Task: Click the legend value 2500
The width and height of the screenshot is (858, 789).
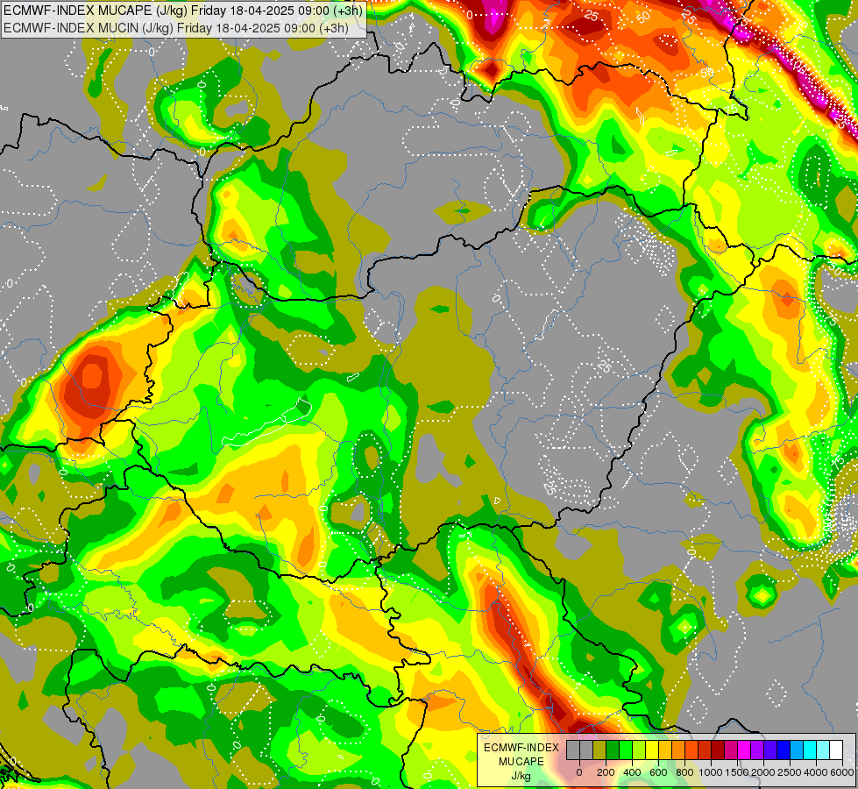Action: click(x=790, y=772)
